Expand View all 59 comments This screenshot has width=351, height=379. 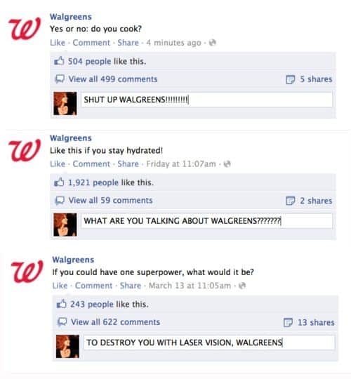110,200
